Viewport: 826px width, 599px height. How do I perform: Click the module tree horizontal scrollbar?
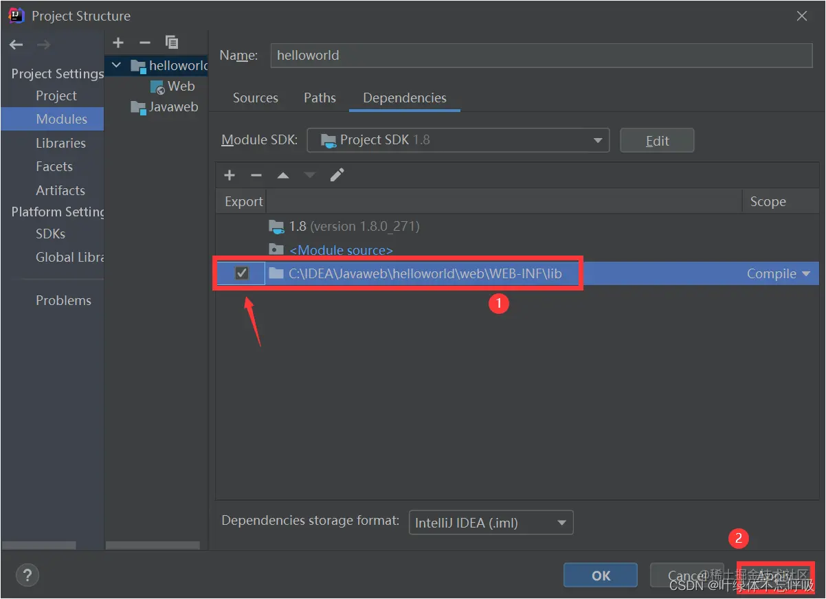[x=153, y=545]
